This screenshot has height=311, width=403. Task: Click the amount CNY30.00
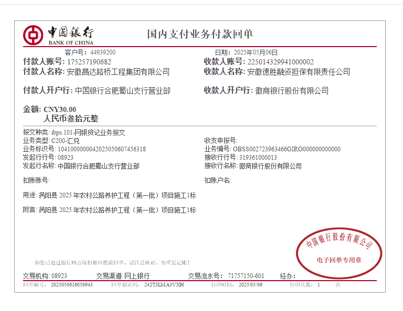[60, 109]
